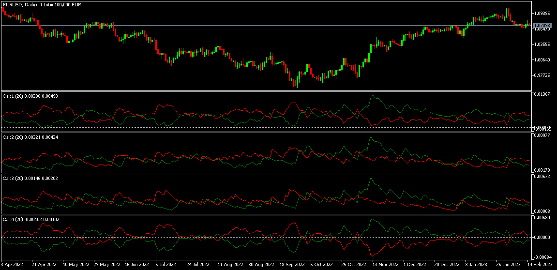Screen dimensions: 557x270
Task: Click the 8 Jan 2023 date label
Action: (x=476, y=265)
